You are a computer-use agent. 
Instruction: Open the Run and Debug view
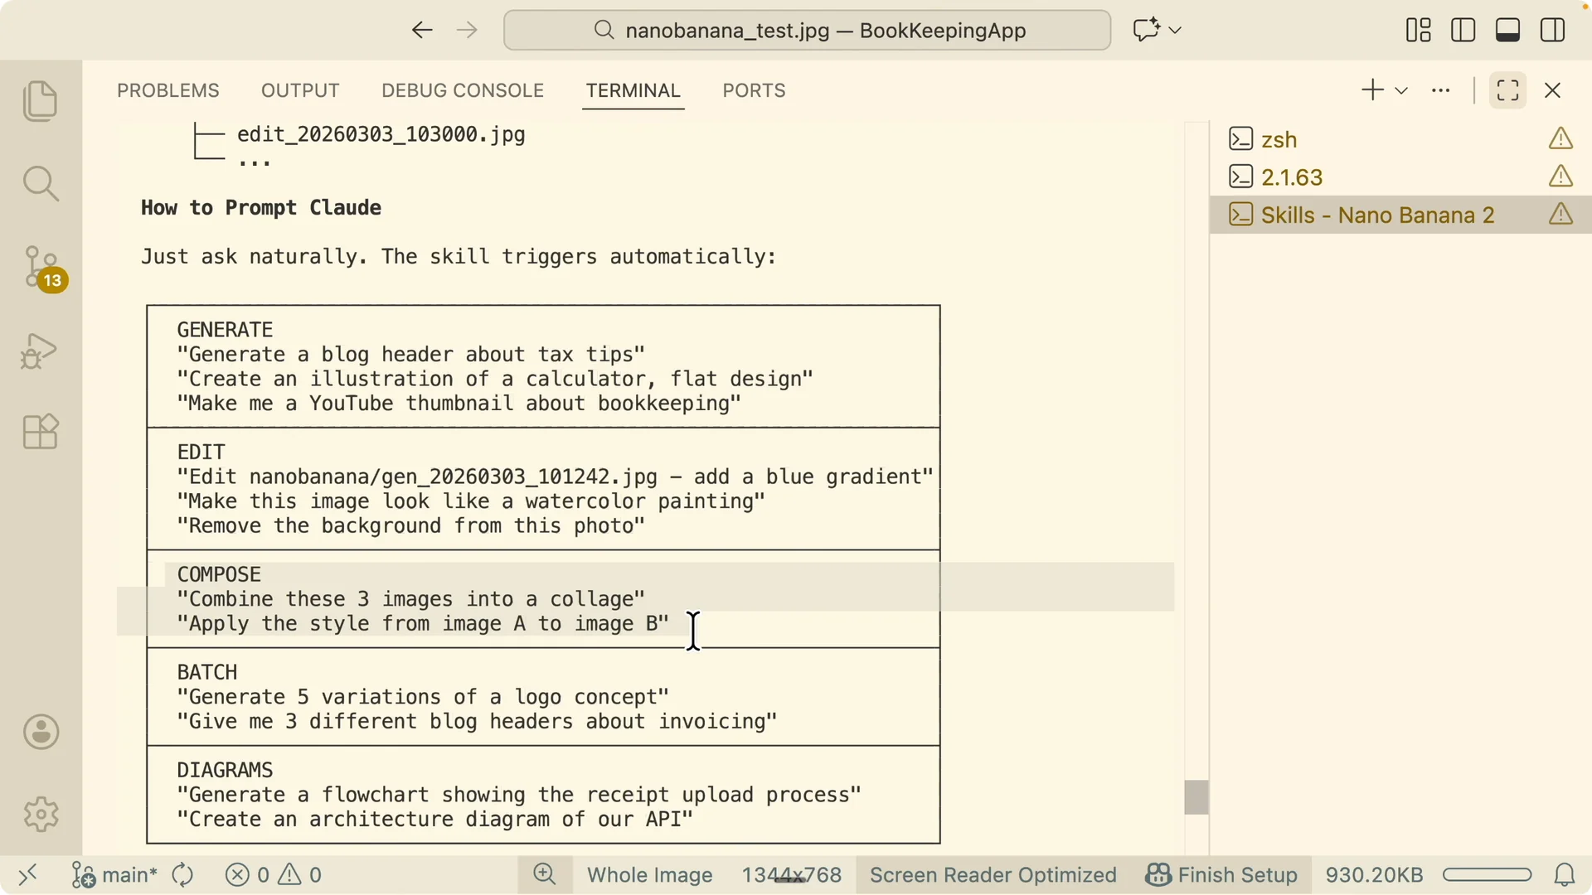40,351
